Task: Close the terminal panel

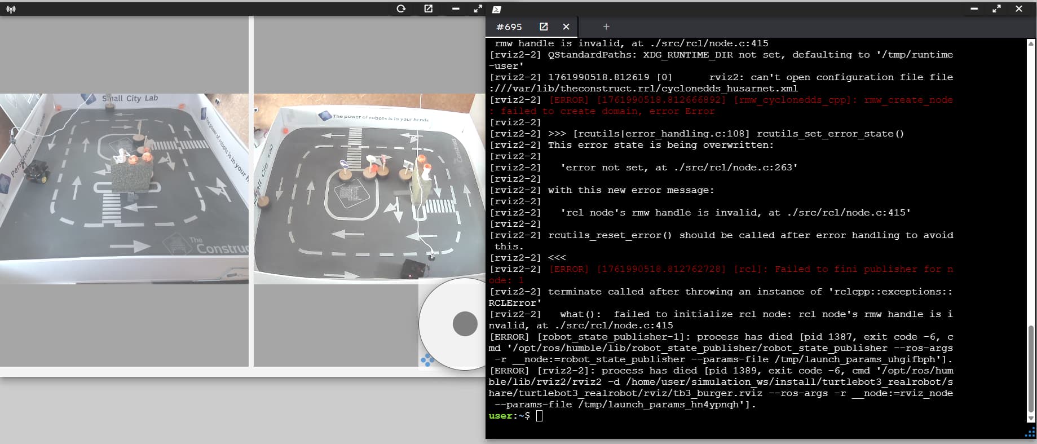Action: pos(1018,8)
